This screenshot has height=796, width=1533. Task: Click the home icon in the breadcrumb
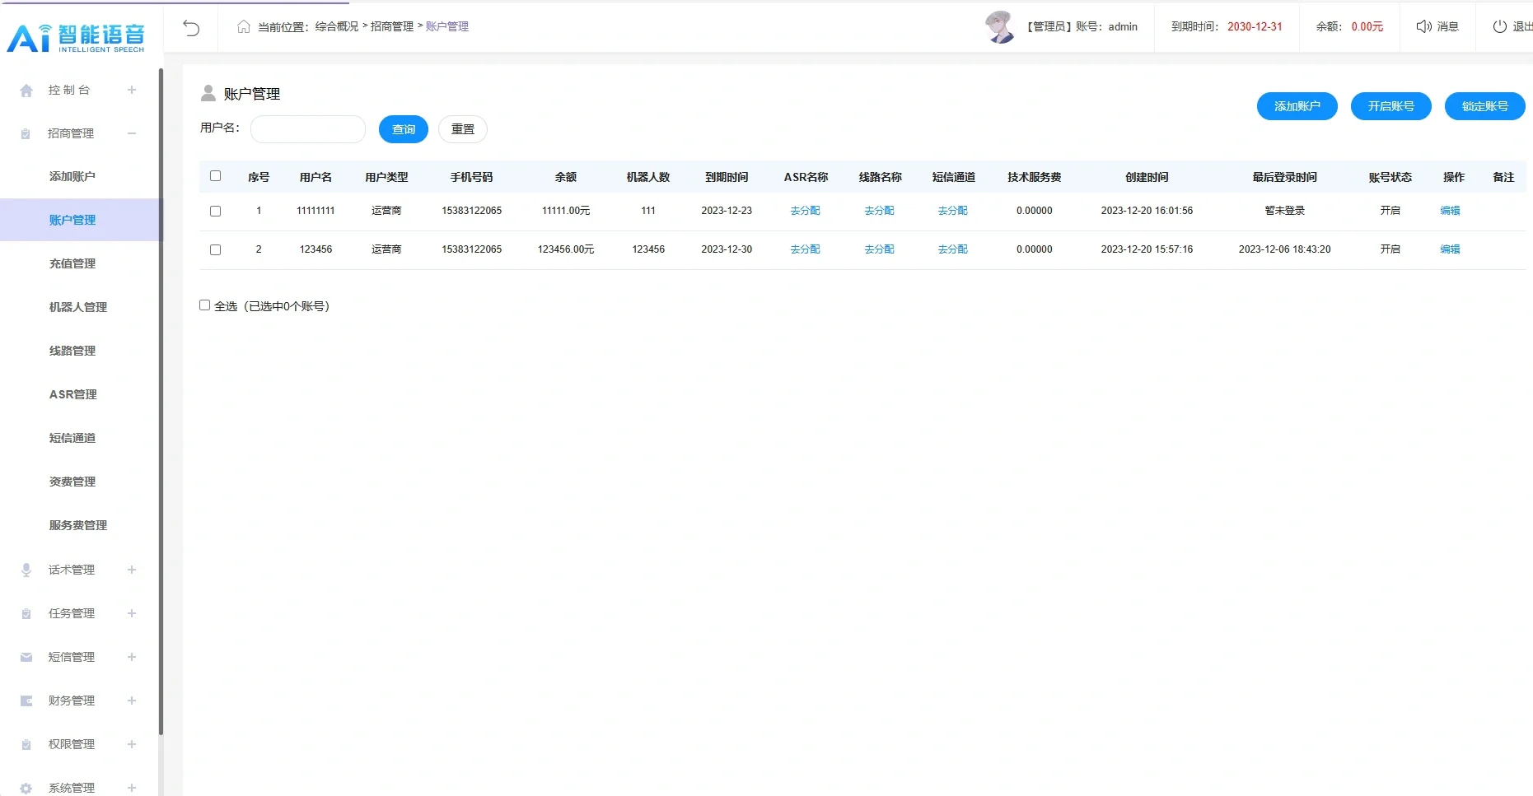click(x=243, y=26)
